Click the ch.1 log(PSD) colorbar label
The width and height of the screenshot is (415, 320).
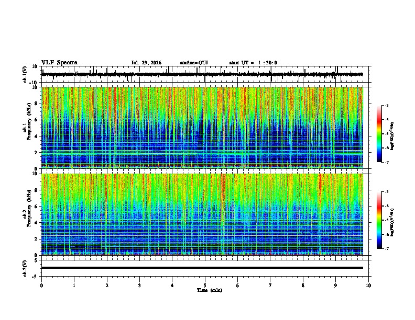coord(392,136)
